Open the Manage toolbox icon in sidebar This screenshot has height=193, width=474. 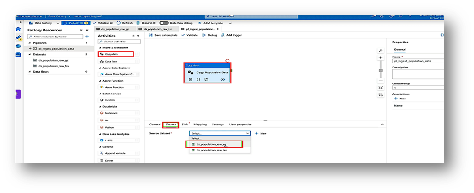pos(18,54)
